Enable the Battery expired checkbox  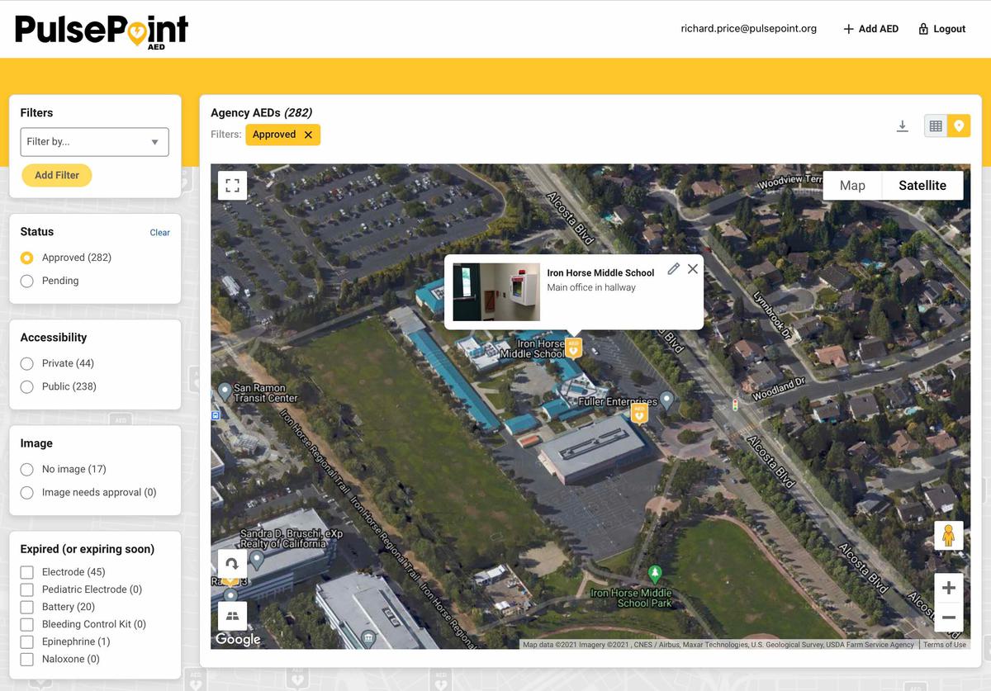click(x=27, y=607)
